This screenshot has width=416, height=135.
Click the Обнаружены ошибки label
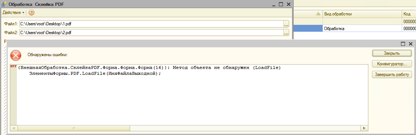click(x=48, y=55)
